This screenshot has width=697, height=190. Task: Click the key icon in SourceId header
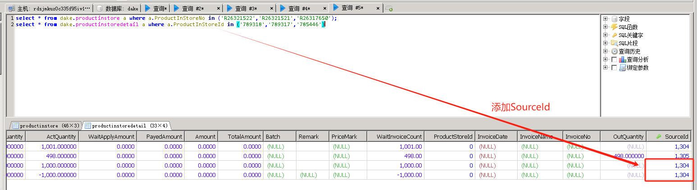(658, 136)
